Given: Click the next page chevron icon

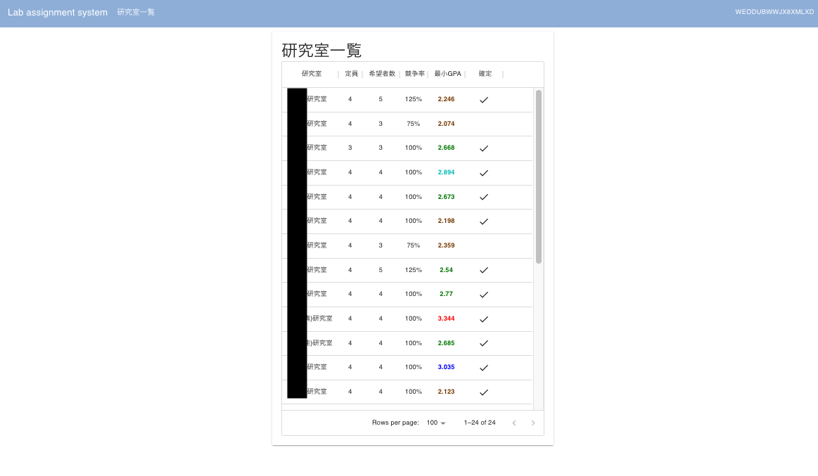Looking at the screenshot, I should pos(532,423).
